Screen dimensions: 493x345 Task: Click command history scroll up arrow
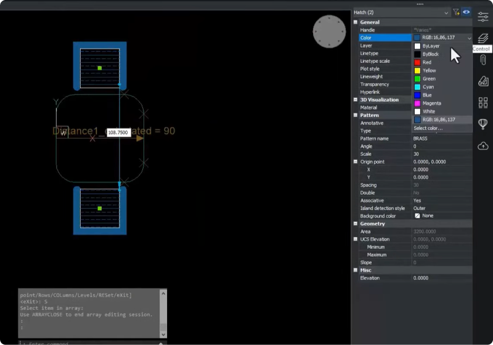163,293
